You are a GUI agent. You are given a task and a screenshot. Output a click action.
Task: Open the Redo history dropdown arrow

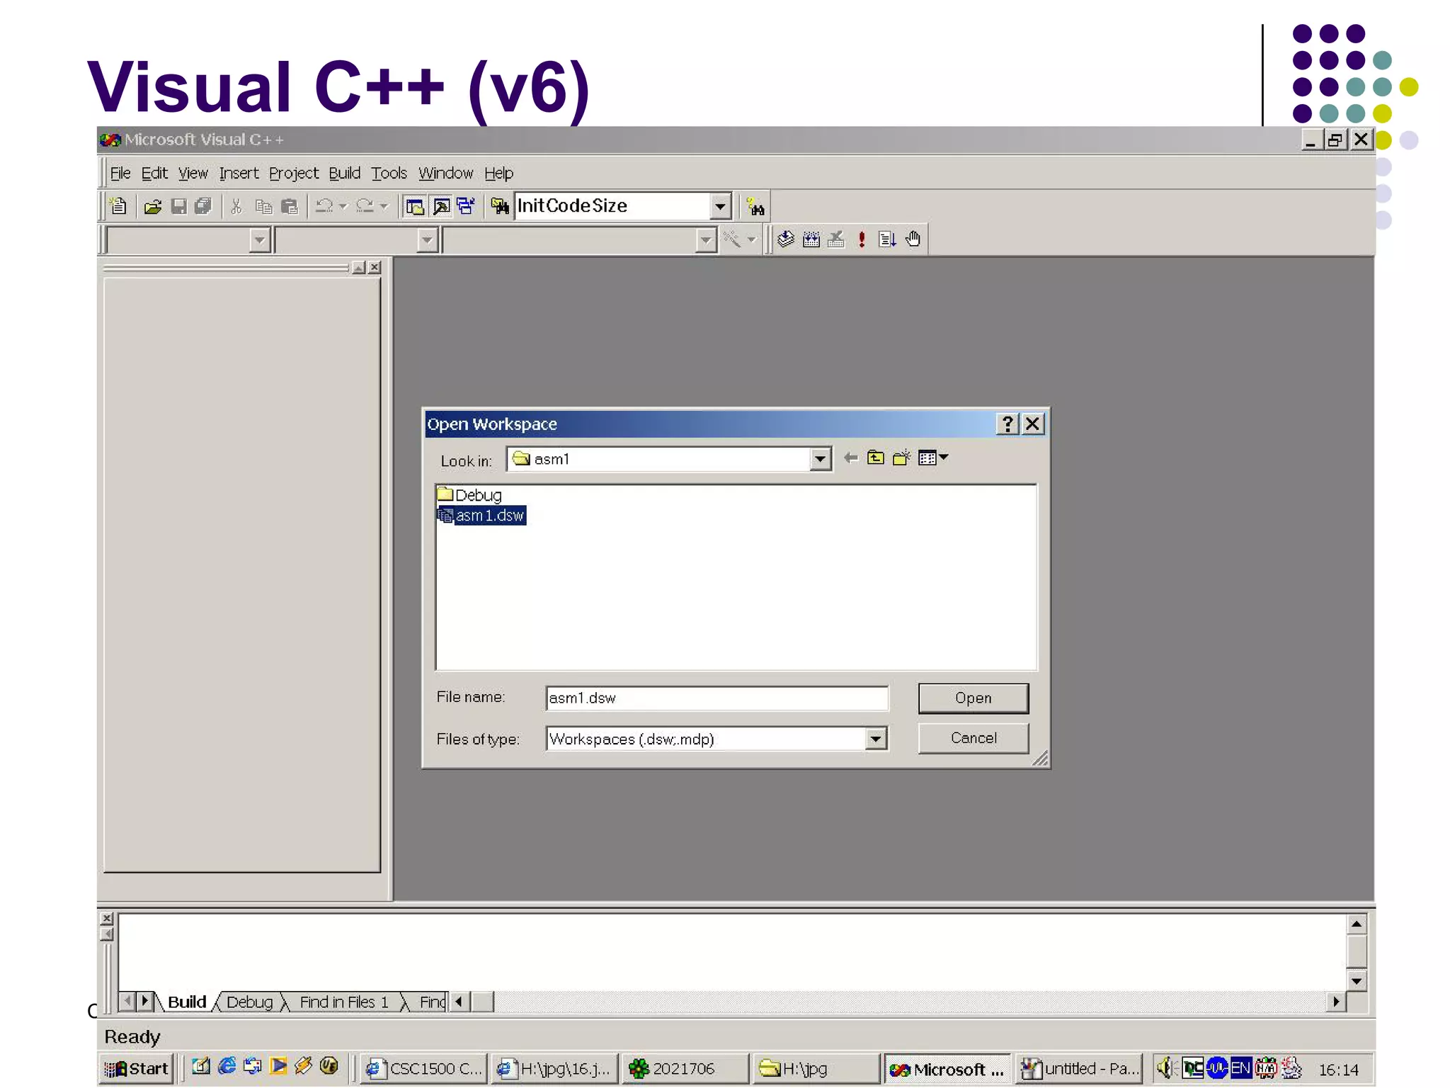click(x=384, y=206)
